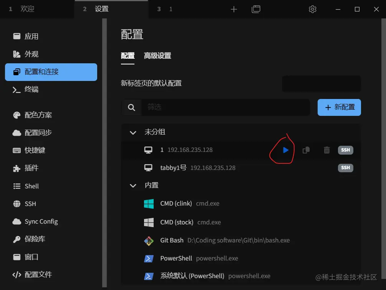This screenshot has height=290, width=386.
Task: Open Shell settings section
Action: point(51,186)
